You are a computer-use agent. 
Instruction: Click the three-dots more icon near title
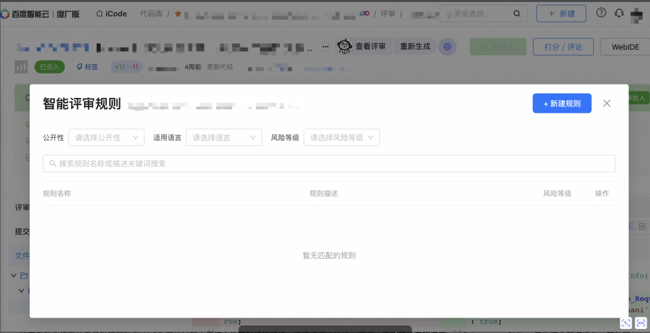click(326, 47)
